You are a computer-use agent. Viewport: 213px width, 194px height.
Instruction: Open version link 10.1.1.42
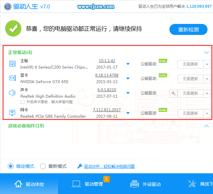pyautogui.click(x=107, y=61)
